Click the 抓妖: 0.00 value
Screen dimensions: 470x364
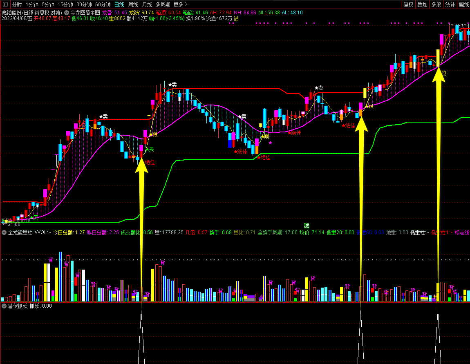(41, 306)
